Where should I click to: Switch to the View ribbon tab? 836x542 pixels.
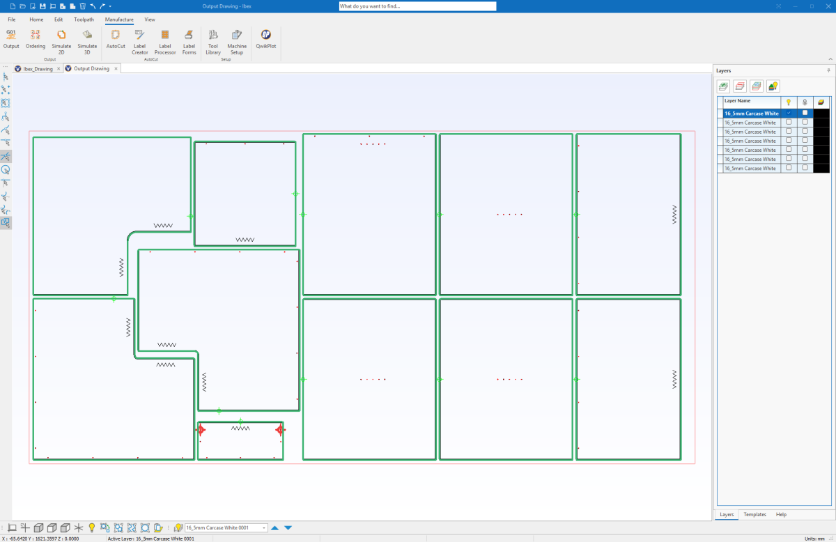150,20
